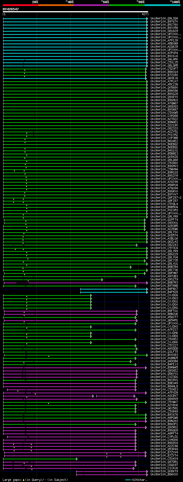The image size is (183, 482).
Task: Select the UniRef100_B9I676 label
Action: click(164, 415)
